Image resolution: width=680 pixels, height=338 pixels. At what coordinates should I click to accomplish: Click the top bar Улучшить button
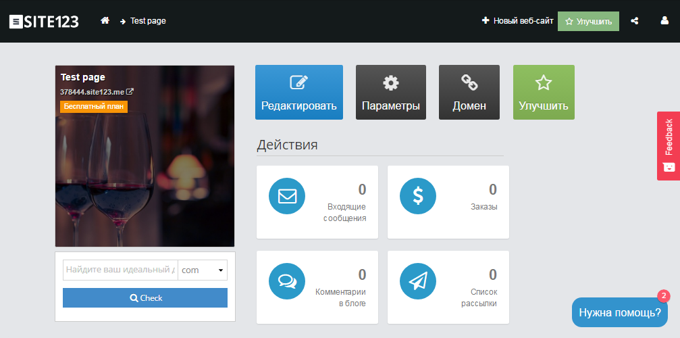tap(588, 21)
